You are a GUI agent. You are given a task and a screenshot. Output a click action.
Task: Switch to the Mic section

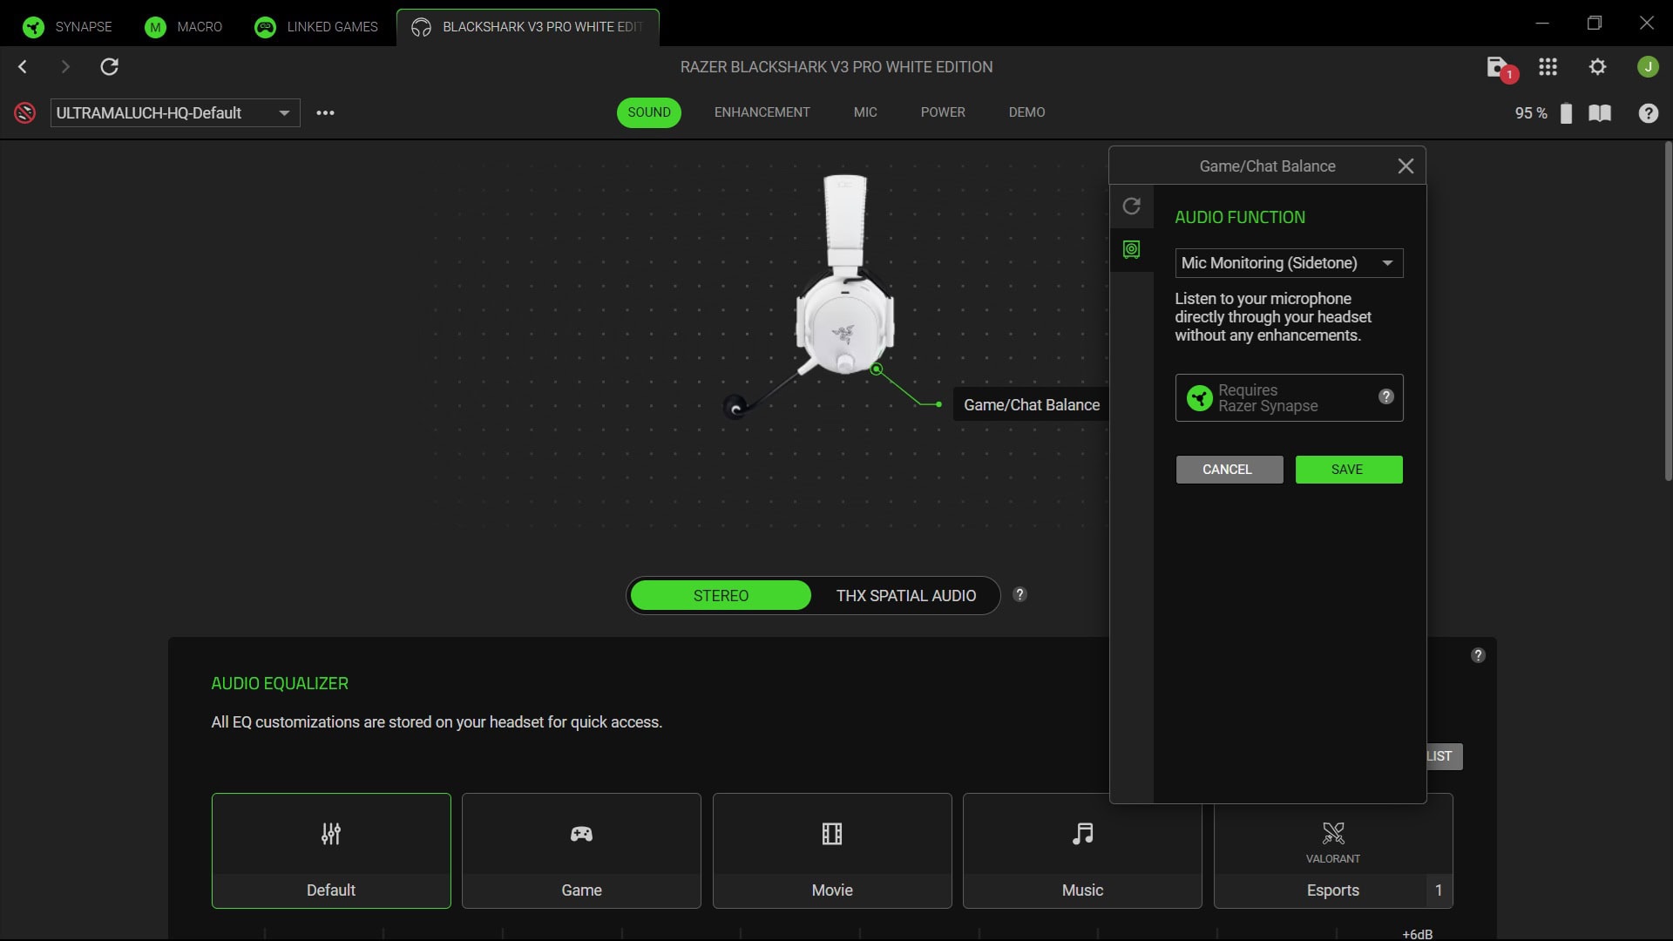[x=865, y=112]
